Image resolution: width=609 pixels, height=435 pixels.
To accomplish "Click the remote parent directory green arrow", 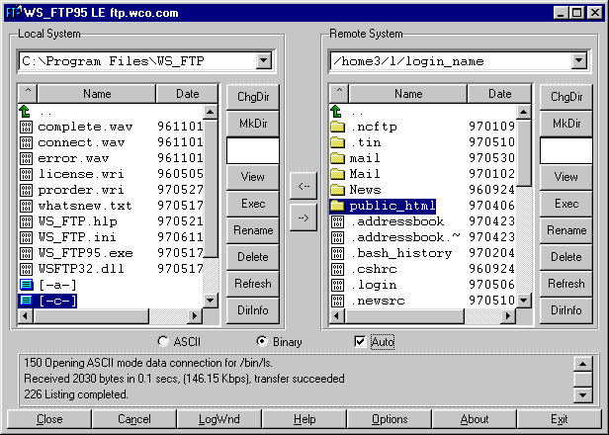I will tap(336, 112).
